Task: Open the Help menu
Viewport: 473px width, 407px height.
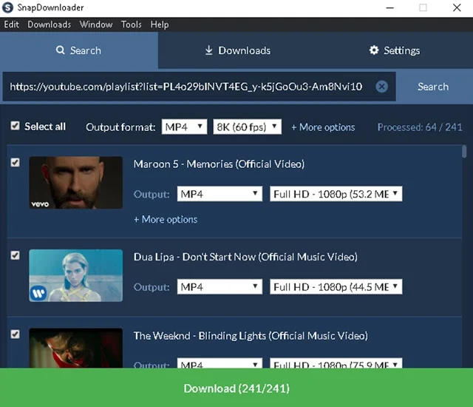Action: click(160, 24)
